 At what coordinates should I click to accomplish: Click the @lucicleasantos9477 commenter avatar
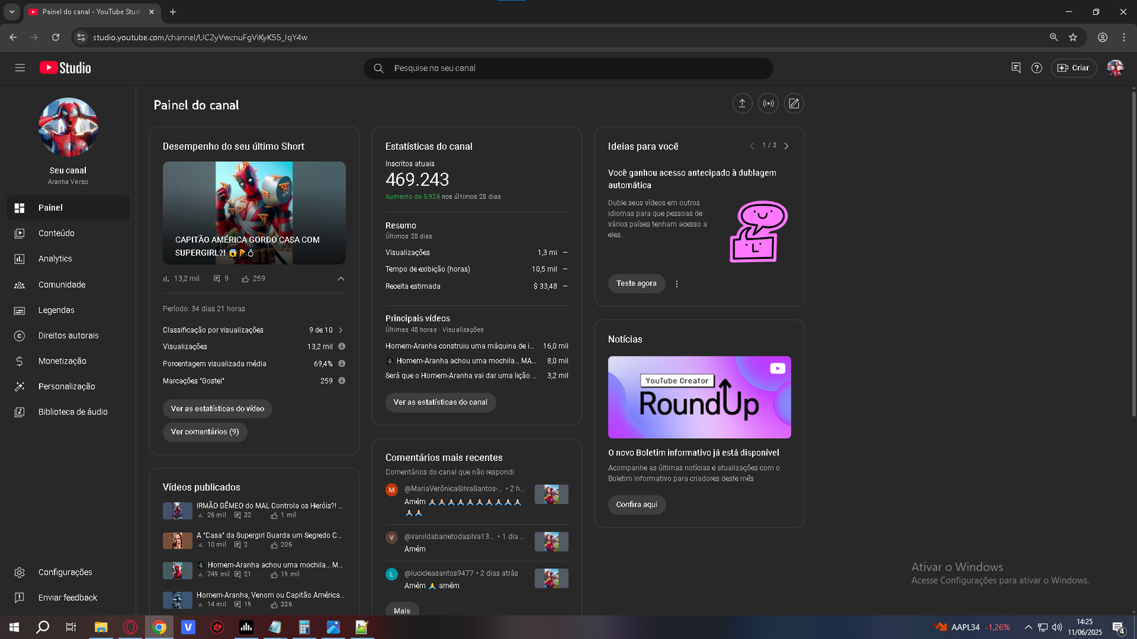point(392,574)
